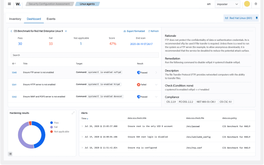Screen dimensions: 264x165
Task: Click the data.sca.check.title column header
Action: pos(137,118)
